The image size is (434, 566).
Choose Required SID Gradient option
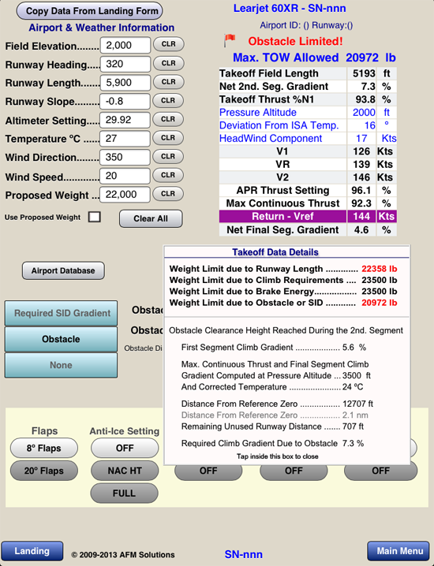[61, 313]
